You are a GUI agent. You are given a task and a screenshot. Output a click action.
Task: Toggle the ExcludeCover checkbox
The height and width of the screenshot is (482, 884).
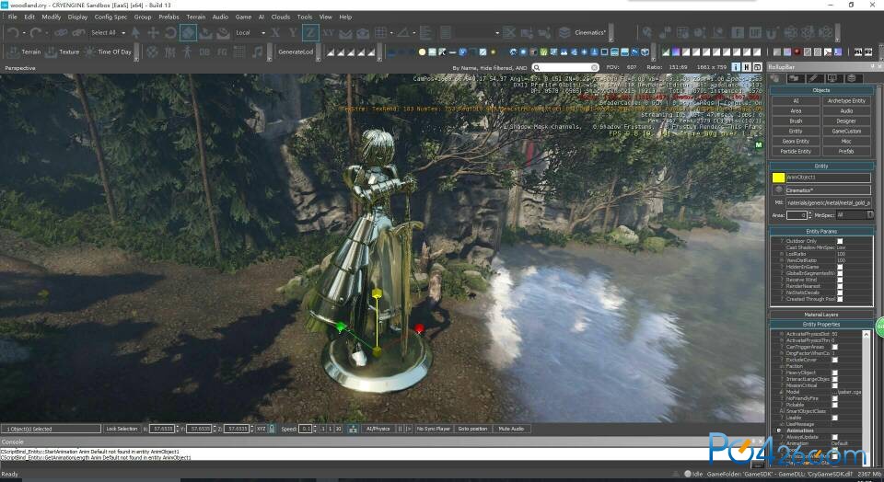834,360
